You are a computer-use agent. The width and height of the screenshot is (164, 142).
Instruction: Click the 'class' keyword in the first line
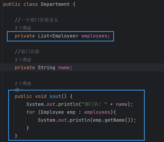point(31,4)
